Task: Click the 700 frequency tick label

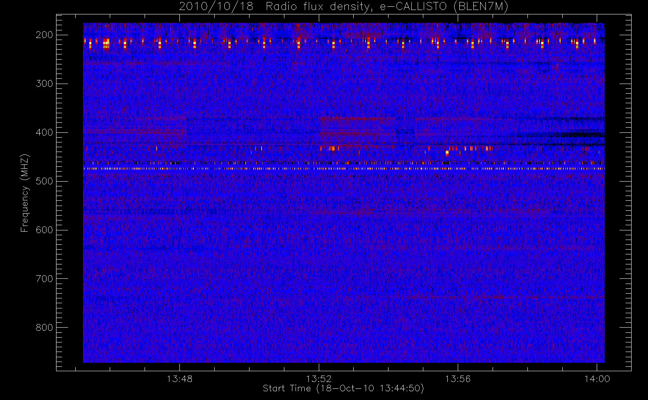Action: (44, 279)
